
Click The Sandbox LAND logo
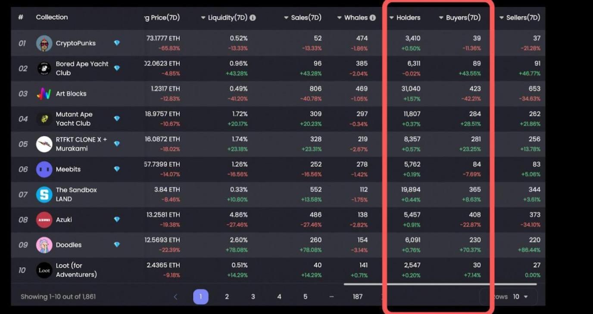click(x=44, y=194)
